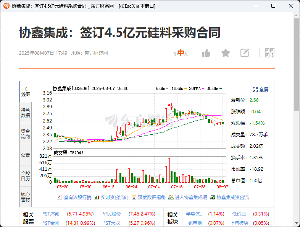Click the 最新价 2.56 value

pos(254,100)
